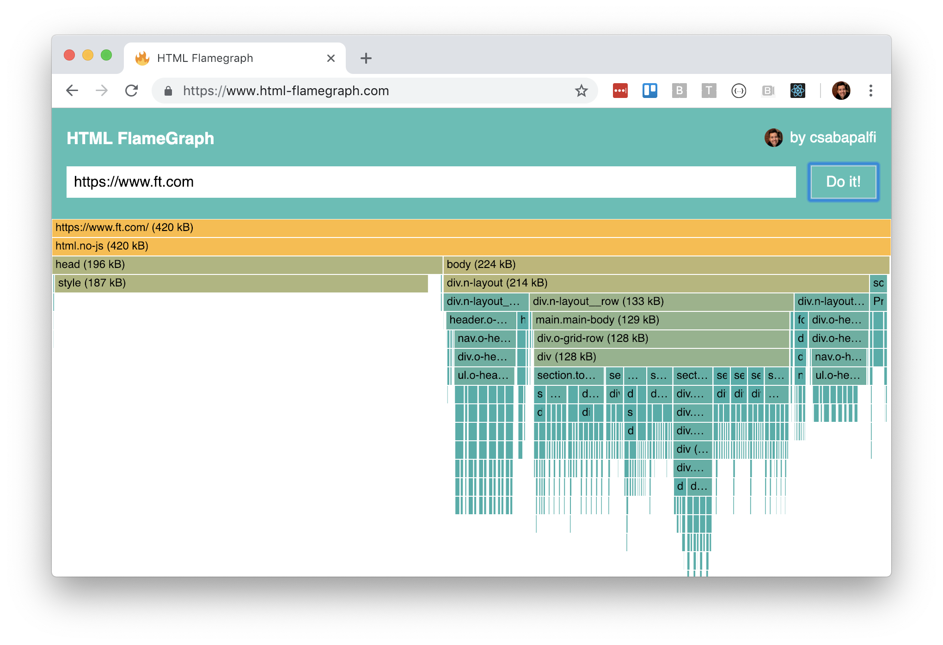Open the circular braces extension icon

pyautogui.click(x=739, y=91)
